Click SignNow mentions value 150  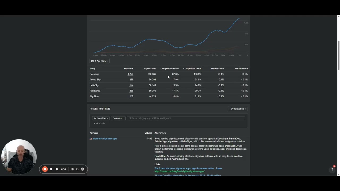tap(131, 96)
